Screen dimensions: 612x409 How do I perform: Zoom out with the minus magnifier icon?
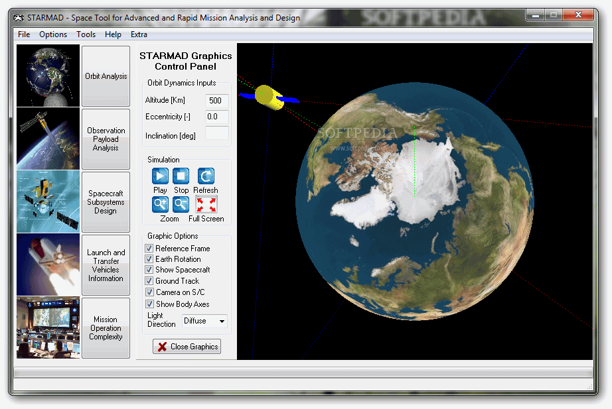(181, 204)
